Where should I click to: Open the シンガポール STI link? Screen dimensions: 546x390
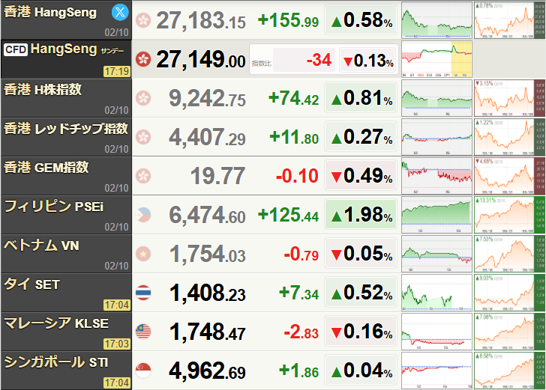tap(55, 362)
